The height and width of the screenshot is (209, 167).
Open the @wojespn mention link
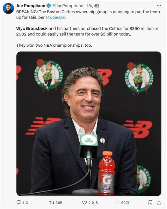pyautogui.click(x=55, y=17)
